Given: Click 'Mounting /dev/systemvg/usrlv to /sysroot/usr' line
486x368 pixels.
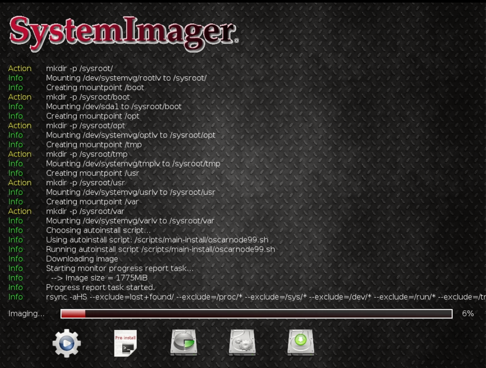Looking at the screenshot, I should (131, 192).
